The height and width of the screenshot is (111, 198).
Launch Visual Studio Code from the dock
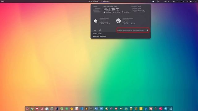(82, 109)
